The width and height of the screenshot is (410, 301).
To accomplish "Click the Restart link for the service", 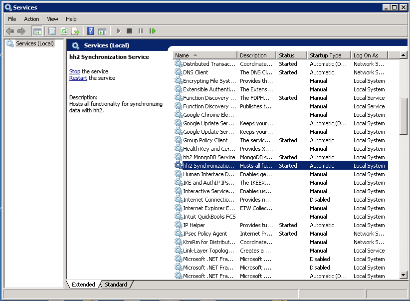I will click(78, 78).
